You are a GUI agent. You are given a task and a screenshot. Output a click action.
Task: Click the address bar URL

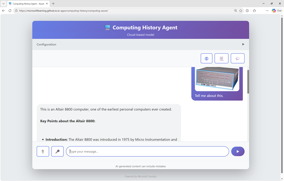point(64,11)
